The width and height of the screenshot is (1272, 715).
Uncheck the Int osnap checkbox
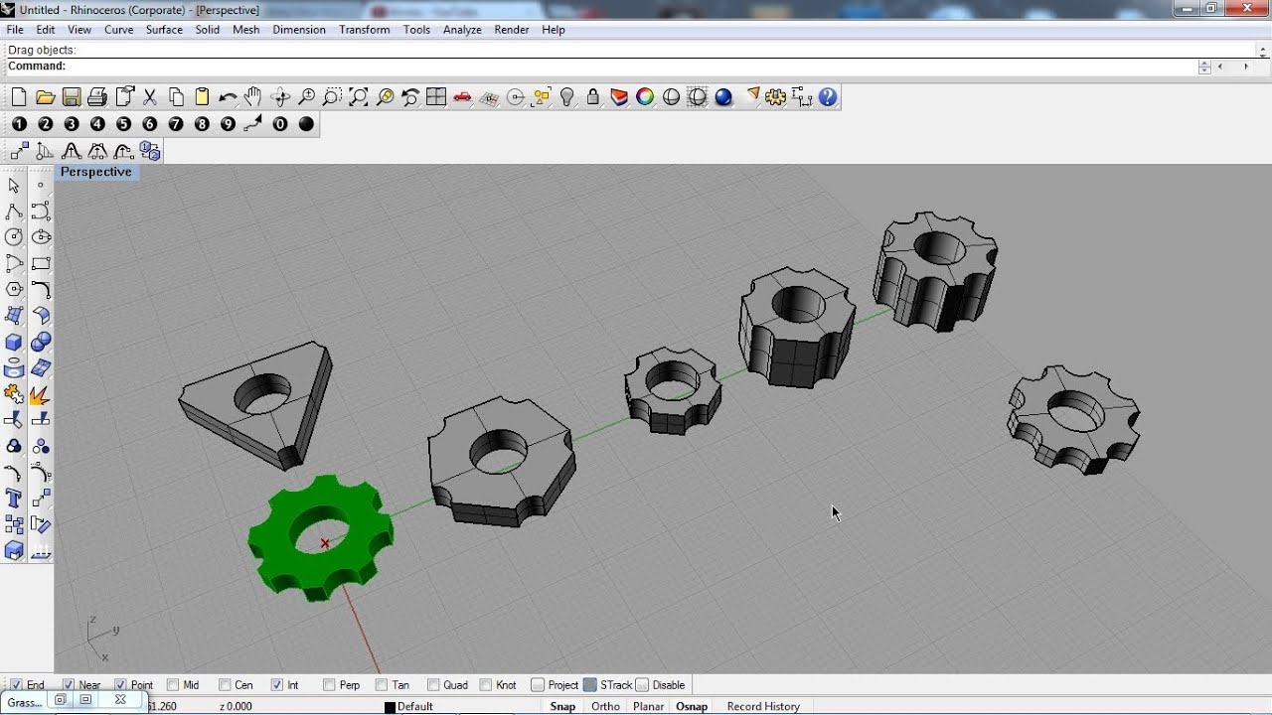277,685
